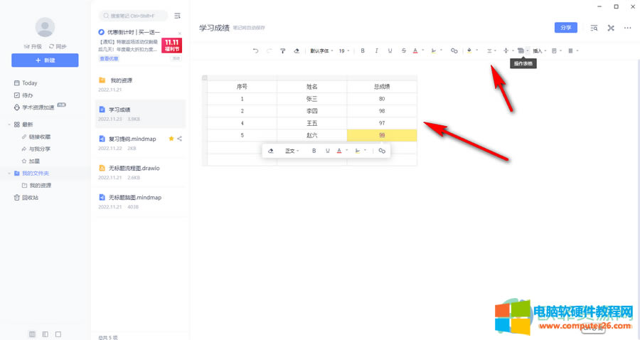Open the more options ellipsis menu
The width and height of the screenshot is (640, 340).
[627, 28]
